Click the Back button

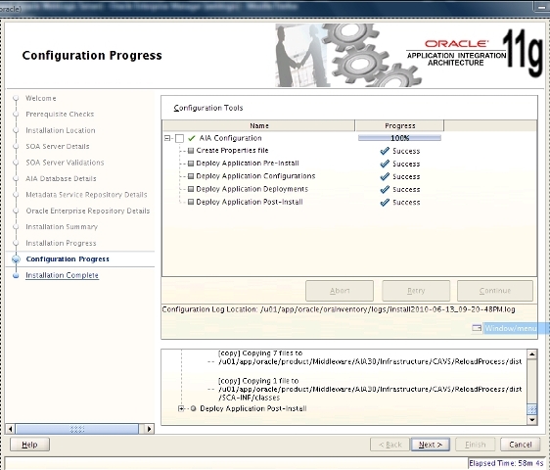390,445
